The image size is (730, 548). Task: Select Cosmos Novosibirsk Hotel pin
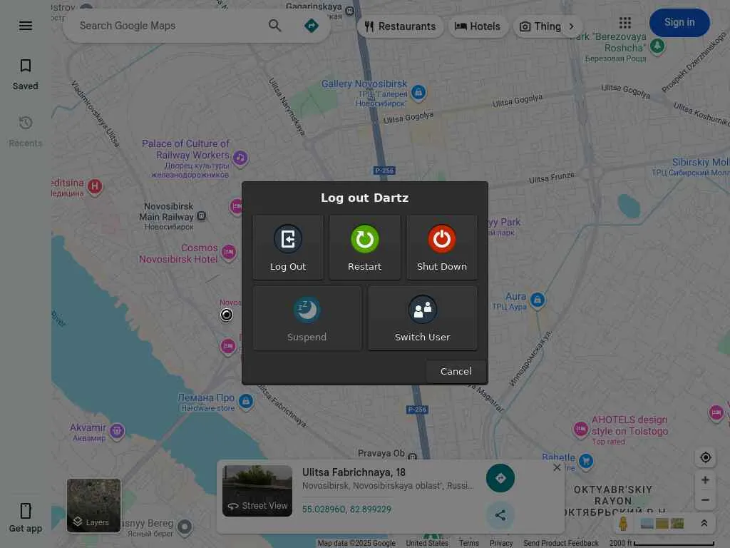point(229,253)
